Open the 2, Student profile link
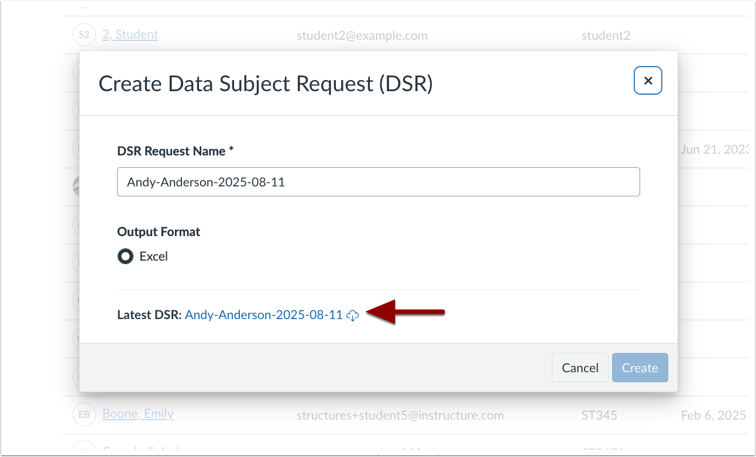The image size is (756, 457). (130, 34)
